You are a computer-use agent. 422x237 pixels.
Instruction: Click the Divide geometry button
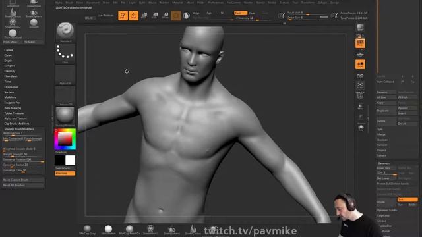[x=386, y=202]
